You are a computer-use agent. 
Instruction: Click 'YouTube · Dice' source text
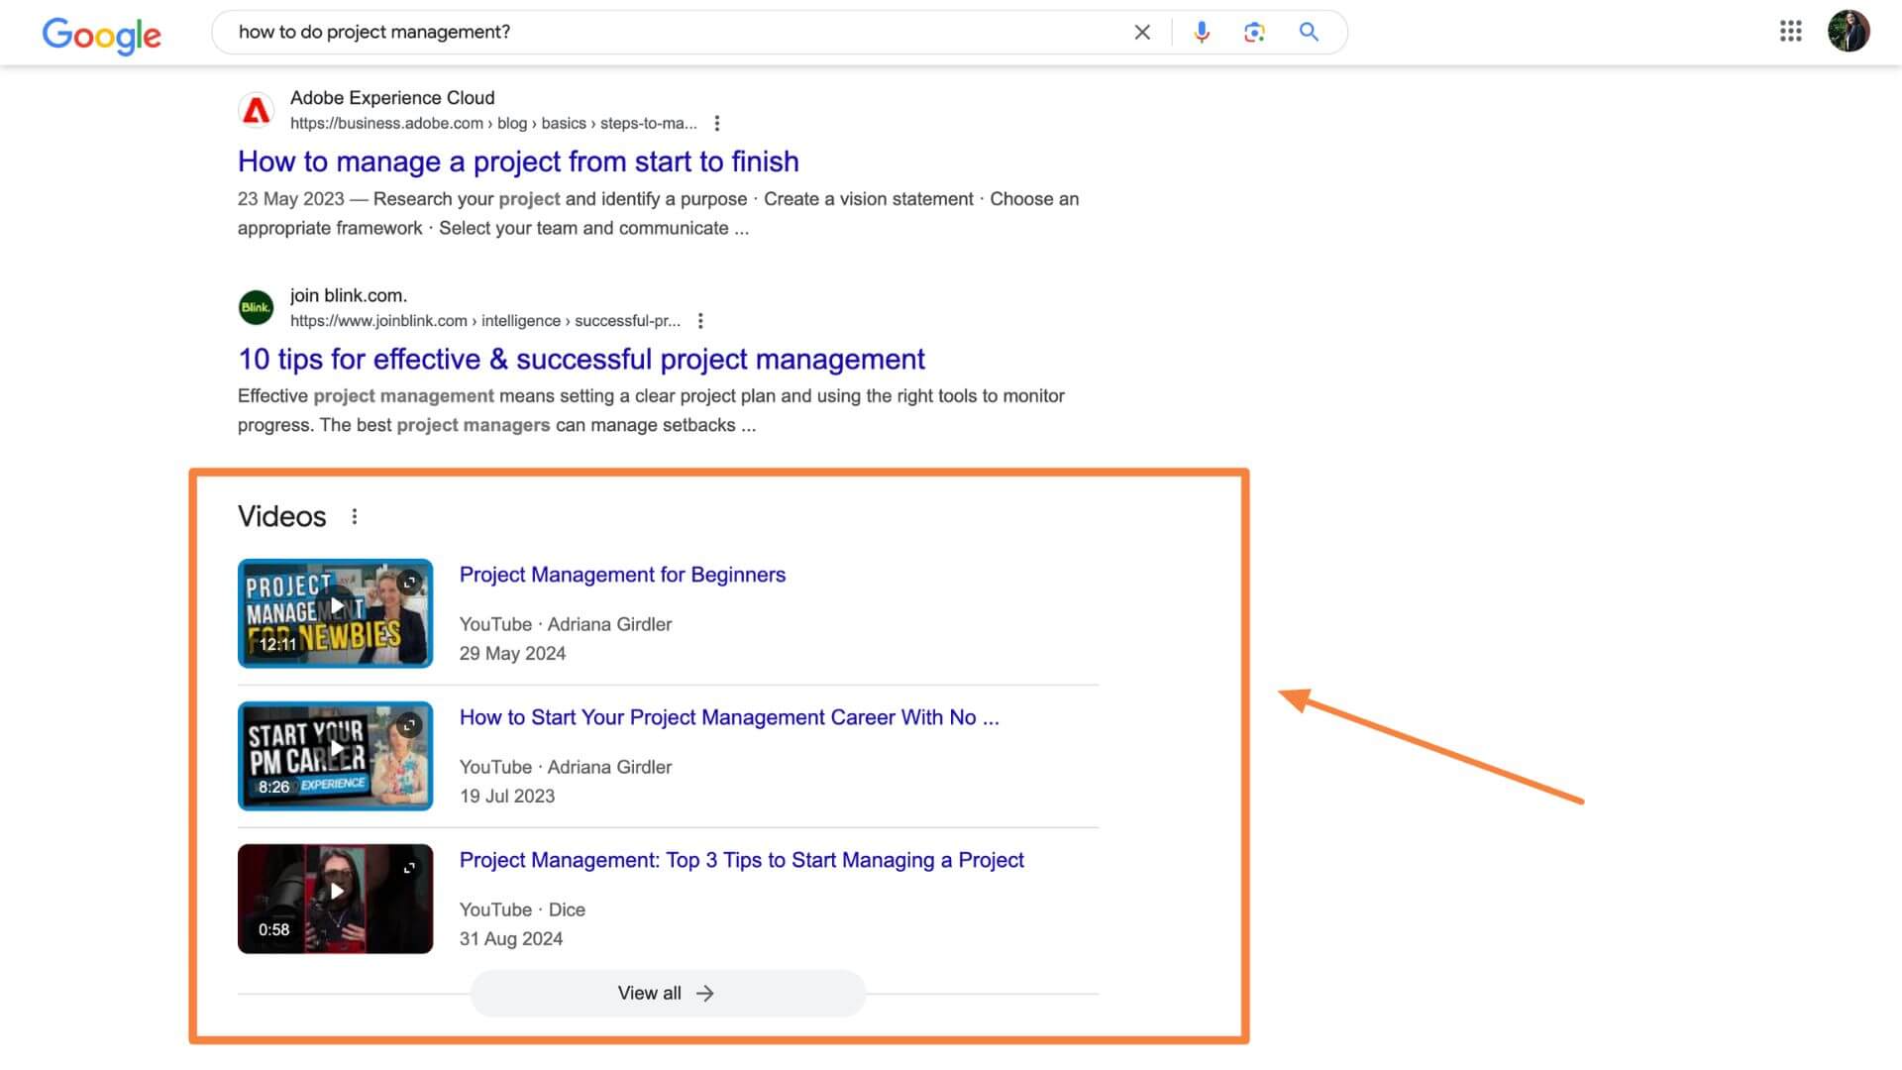[x=522, y=909]
